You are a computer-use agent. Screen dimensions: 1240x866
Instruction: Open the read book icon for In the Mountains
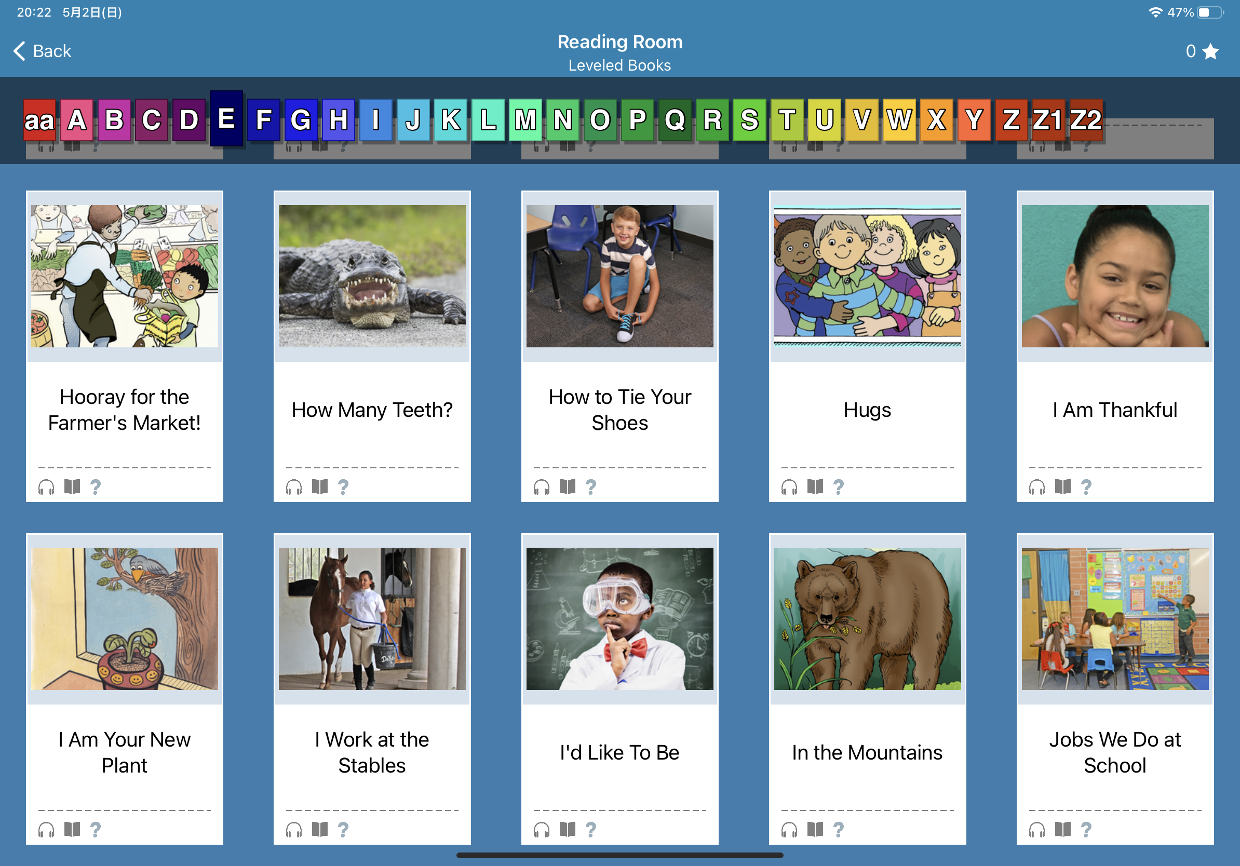click(815, 829)
